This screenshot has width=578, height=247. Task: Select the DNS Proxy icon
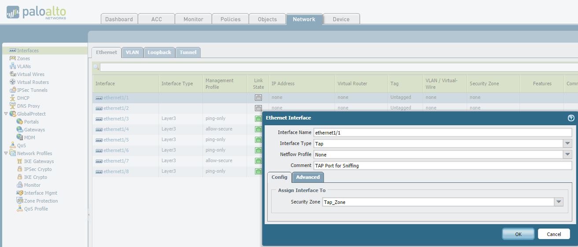pos(13,106)
